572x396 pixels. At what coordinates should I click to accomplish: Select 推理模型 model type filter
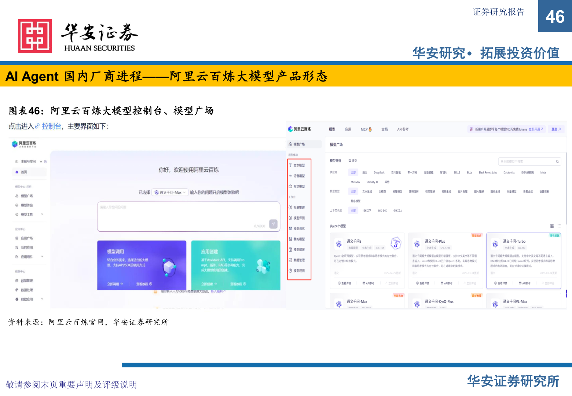[397, 191]
